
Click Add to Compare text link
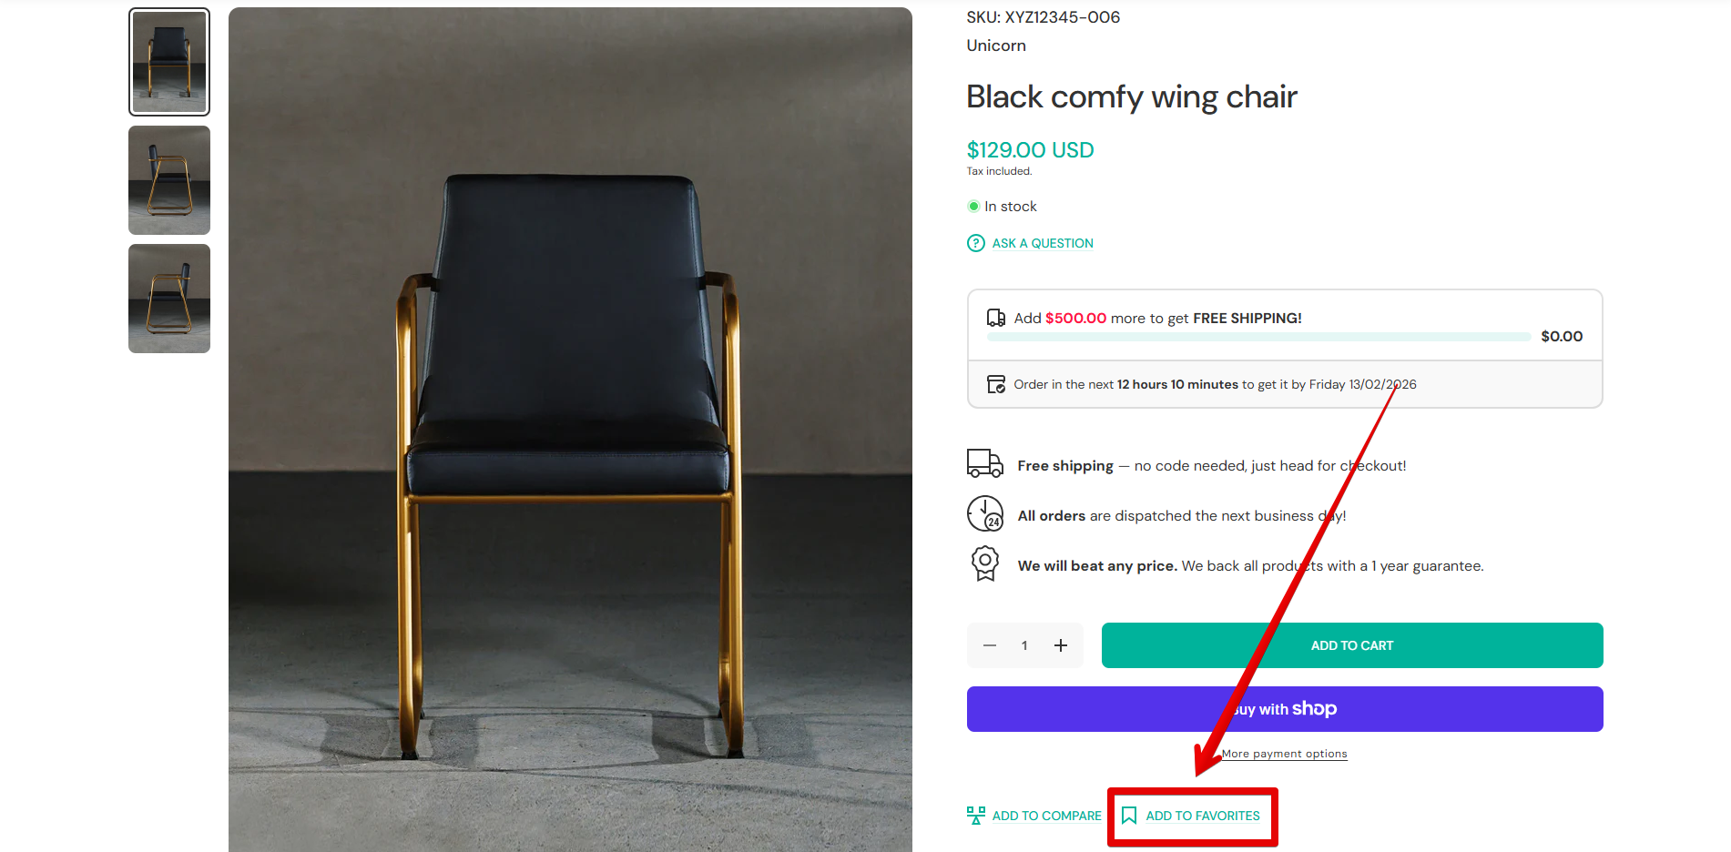[1046, 816]
